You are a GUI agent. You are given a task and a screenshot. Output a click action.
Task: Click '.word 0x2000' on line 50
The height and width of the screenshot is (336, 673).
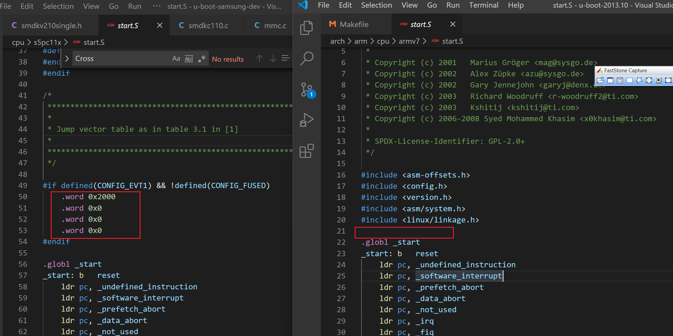(x=88, y=197)
